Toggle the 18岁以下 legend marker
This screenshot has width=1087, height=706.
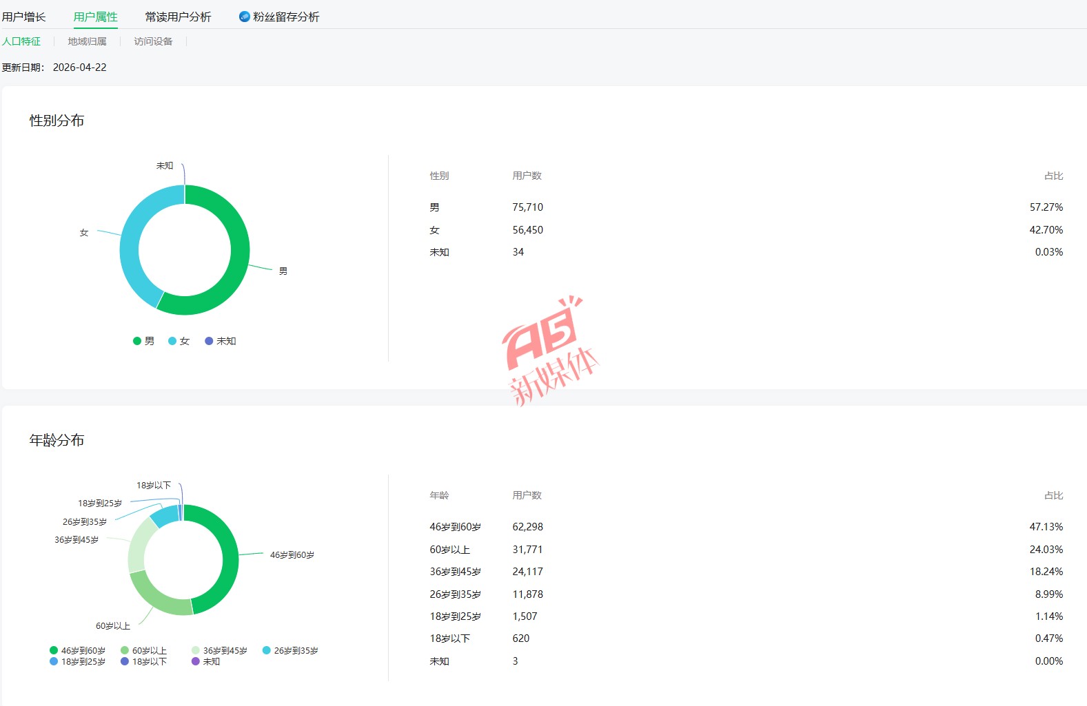pyautogui.click(x=125, y=661)
